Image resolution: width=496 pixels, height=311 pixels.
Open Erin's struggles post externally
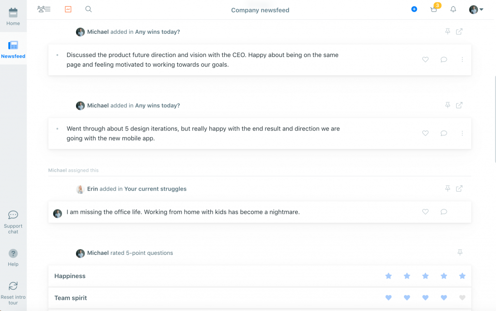click(x=459, y=189)
